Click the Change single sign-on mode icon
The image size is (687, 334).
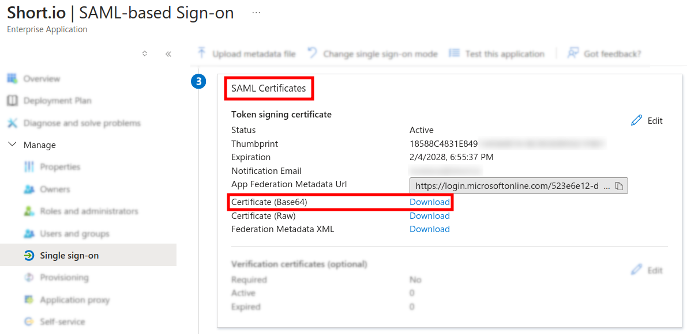click(x=312, y=54)
